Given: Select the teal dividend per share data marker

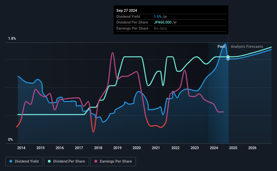Looking at the screenshot, I should [x=228, y=57].
